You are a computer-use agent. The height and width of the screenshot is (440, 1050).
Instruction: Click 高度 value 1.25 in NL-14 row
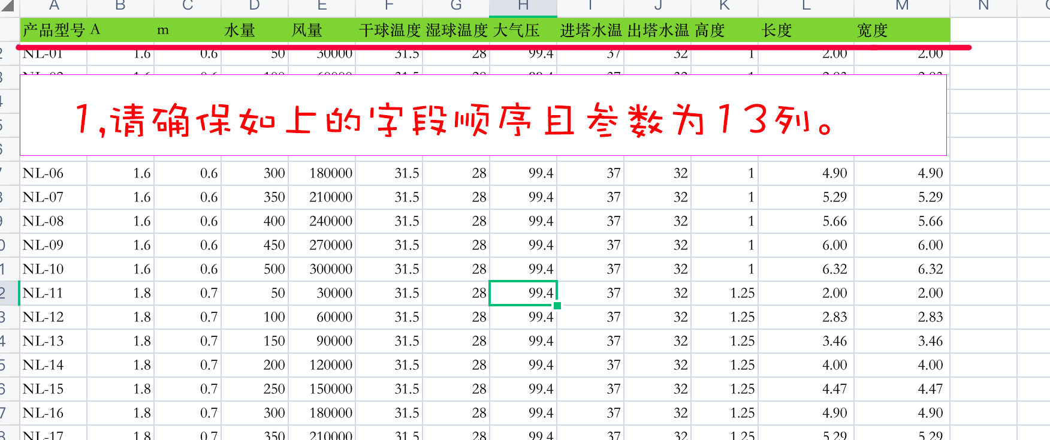(725, 365)
